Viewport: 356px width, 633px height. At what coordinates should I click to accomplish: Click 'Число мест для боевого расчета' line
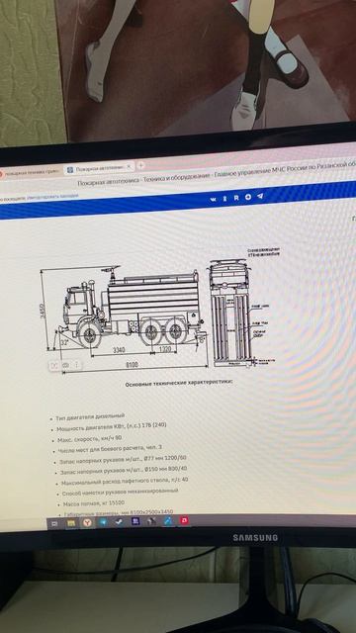pyautogui.click(x=110, y=449)
